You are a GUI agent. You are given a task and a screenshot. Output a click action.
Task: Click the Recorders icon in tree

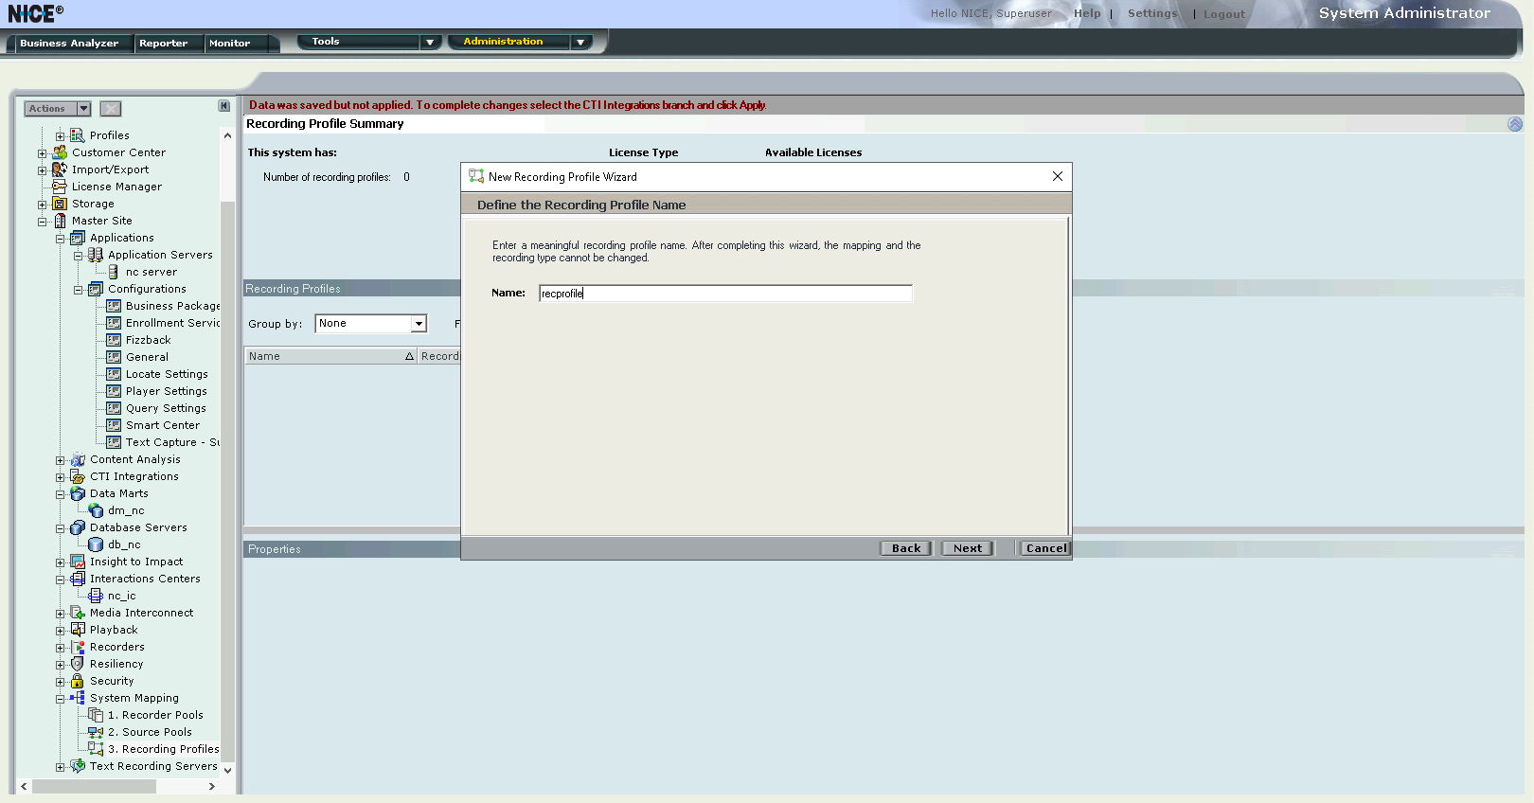(78, 647)
